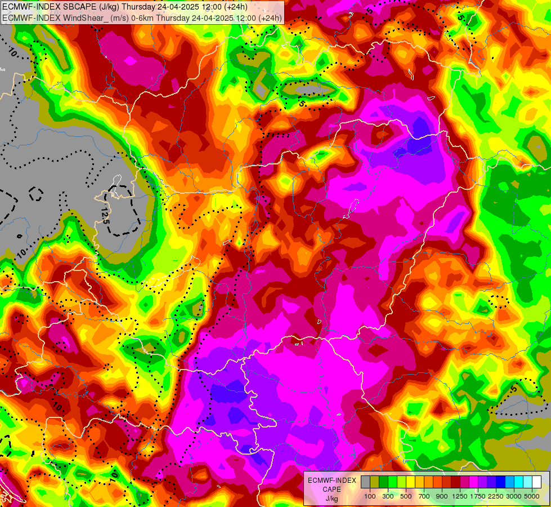
Task: Click the 700 value in the legend
Action: [x=424, y=496]
